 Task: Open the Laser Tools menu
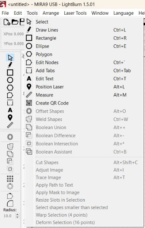pos(75,13)
